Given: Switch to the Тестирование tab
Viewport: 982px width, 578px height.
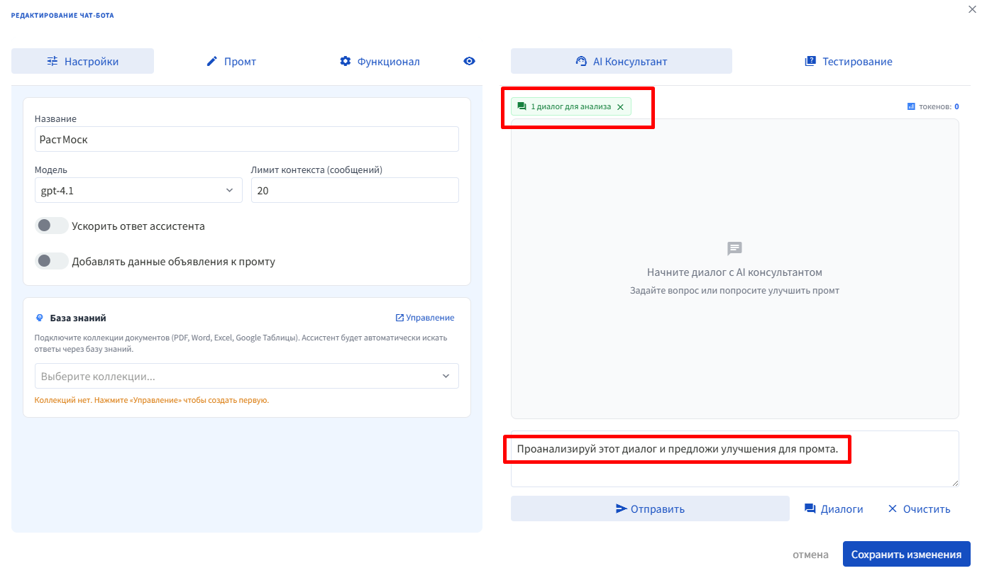Looking at the screenshot, I should 849,61.
